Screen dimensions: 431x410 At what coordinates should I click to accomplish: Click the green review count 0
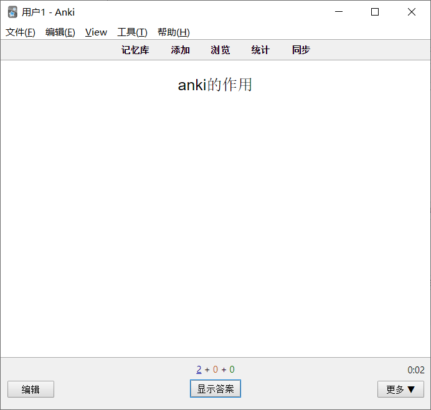(x=232, y=370)
